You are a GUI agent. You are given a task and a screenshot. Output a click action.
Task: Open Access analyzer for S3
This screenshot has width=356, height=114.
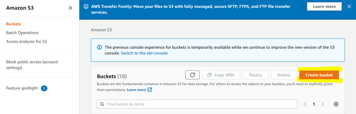coord(27,41)
